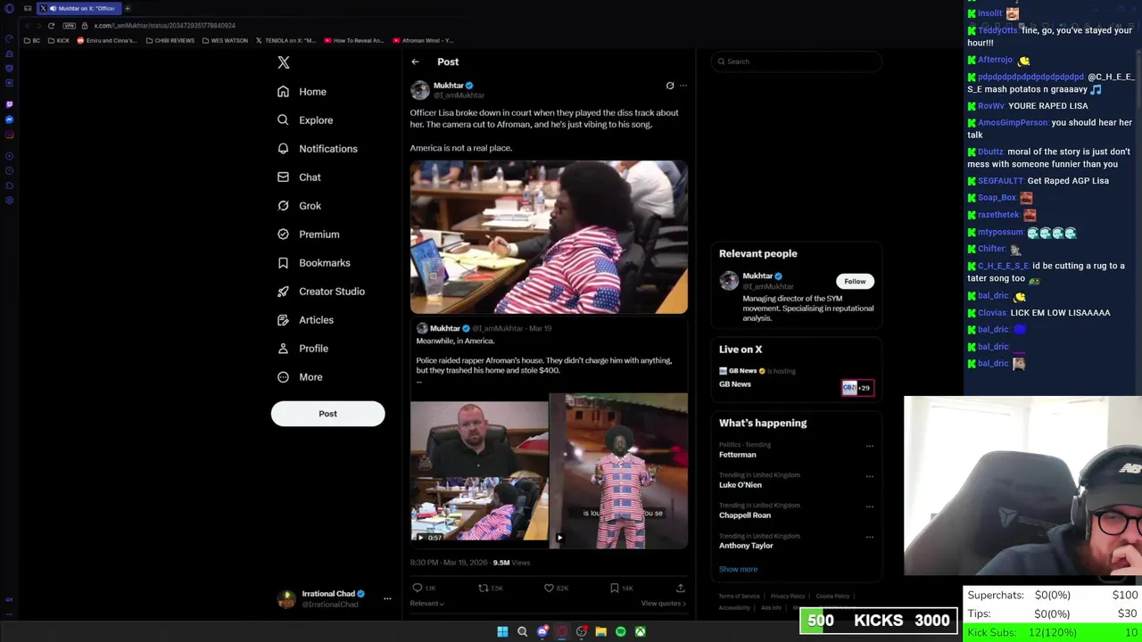Open Instagram in the Opera sidebar
The image size is (1142, 642).
(x=9, y=135)
